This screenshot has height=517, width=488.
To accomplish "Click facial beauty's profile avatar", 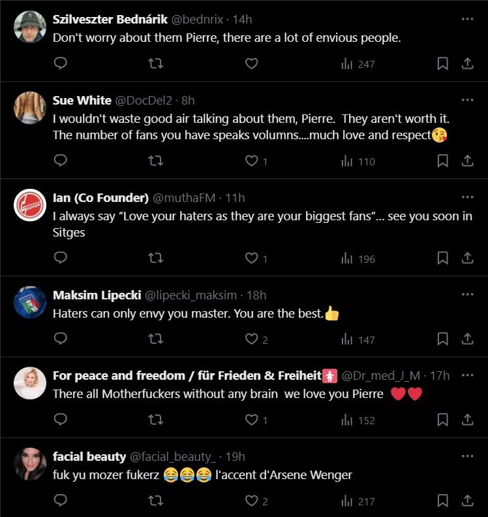I will (x=30, y=465).
